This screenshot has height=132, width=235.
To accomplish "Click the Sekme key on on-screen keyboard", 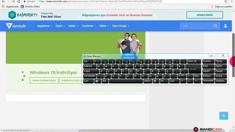I will (90, 66).
